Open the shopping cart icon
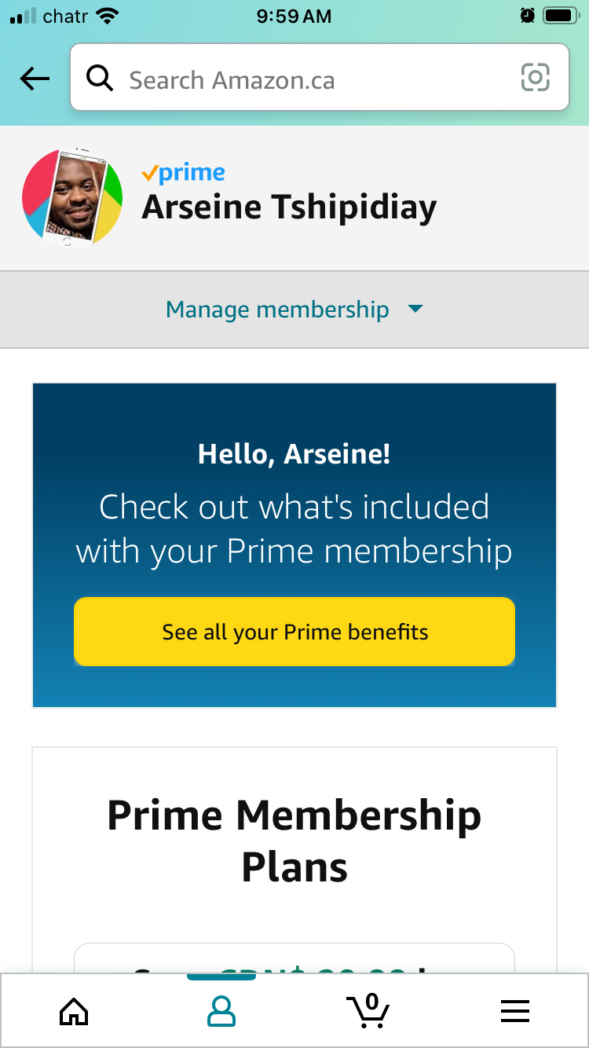 (x=368, y=1010)
